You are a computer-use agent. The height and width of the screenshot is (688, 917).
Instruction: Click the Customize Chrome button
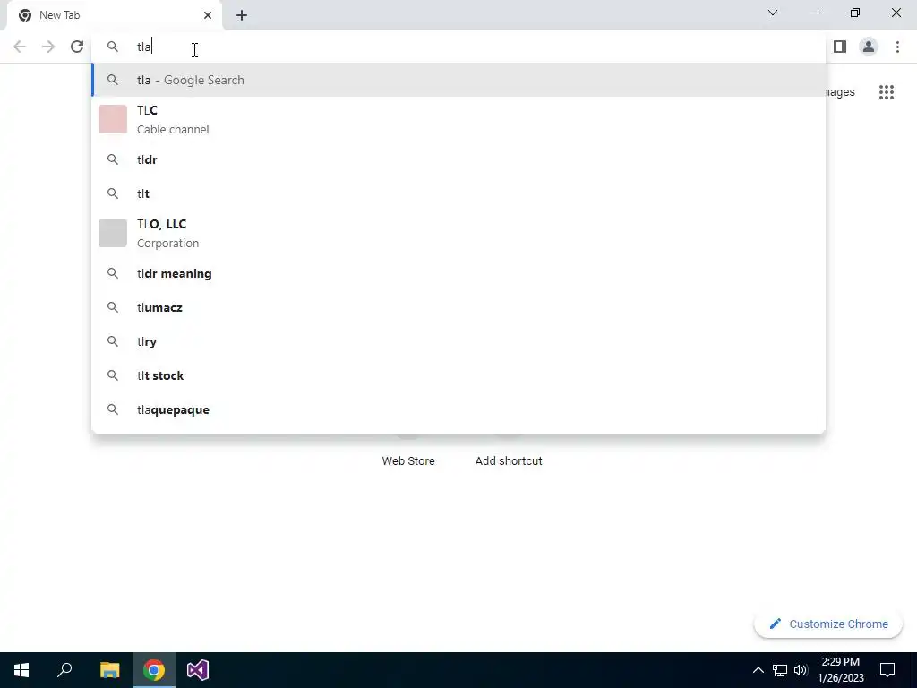pos(828,624)
